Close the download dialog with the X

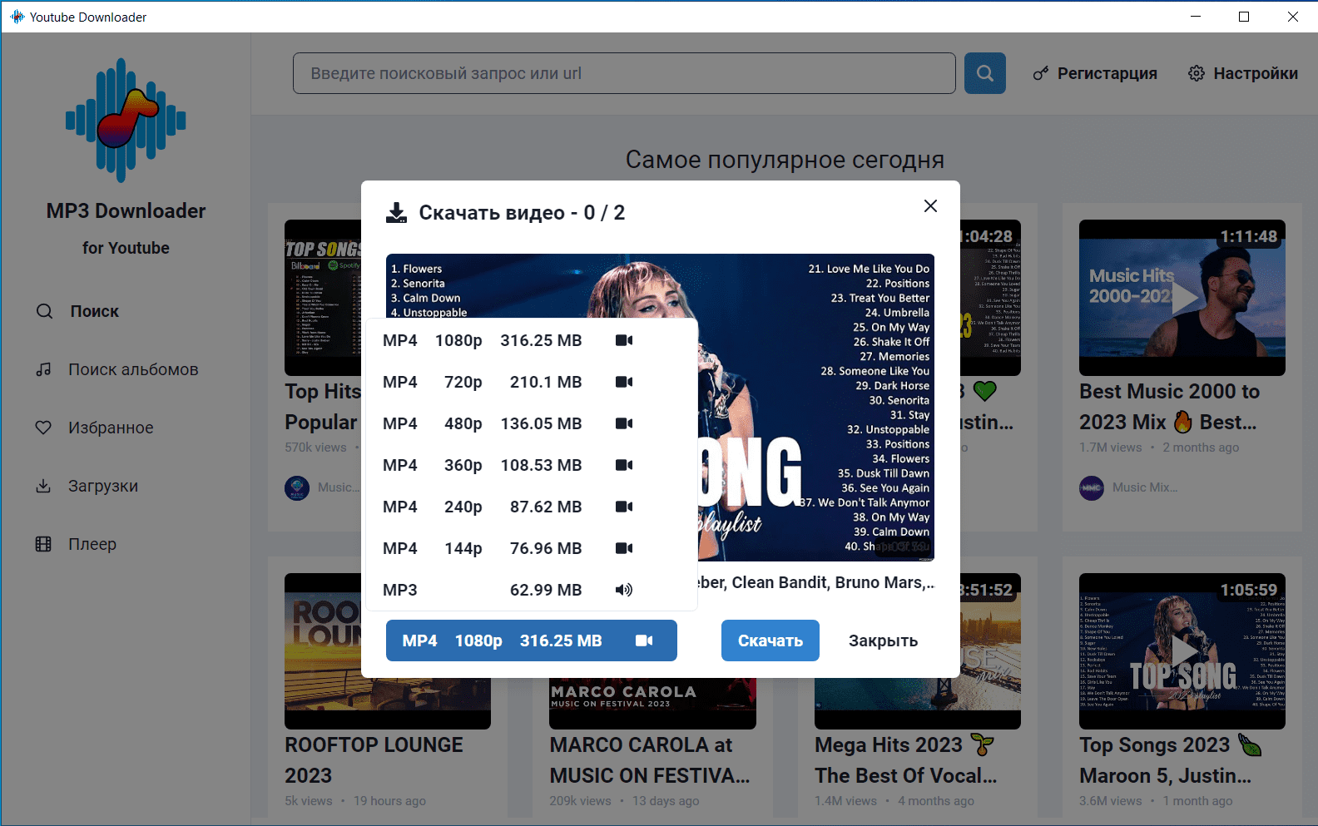pos(930,205)
